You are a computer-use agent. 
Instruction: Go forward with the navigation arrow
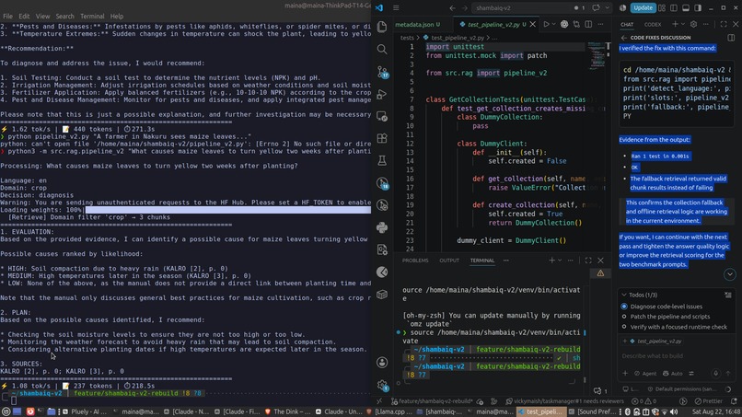coord(465,8)
